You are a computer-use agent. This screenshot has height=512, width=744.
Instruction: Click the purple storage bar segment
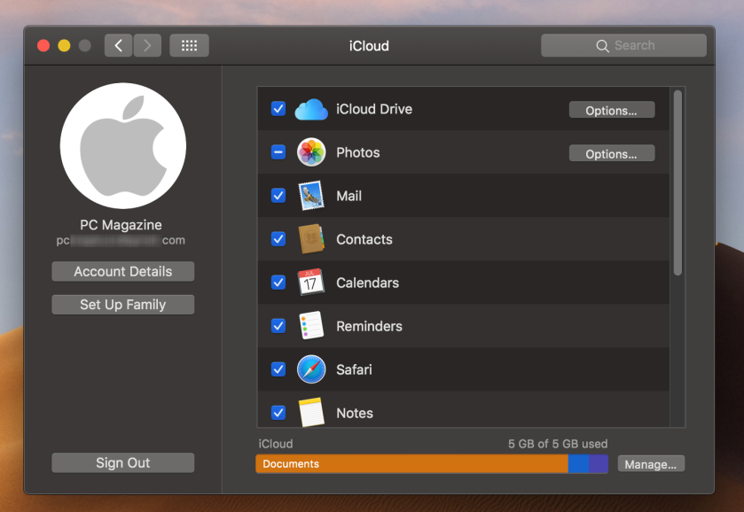pos(599,463)
